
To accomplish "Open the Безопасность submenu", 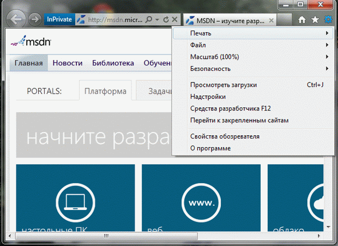I will click(253, 69).
